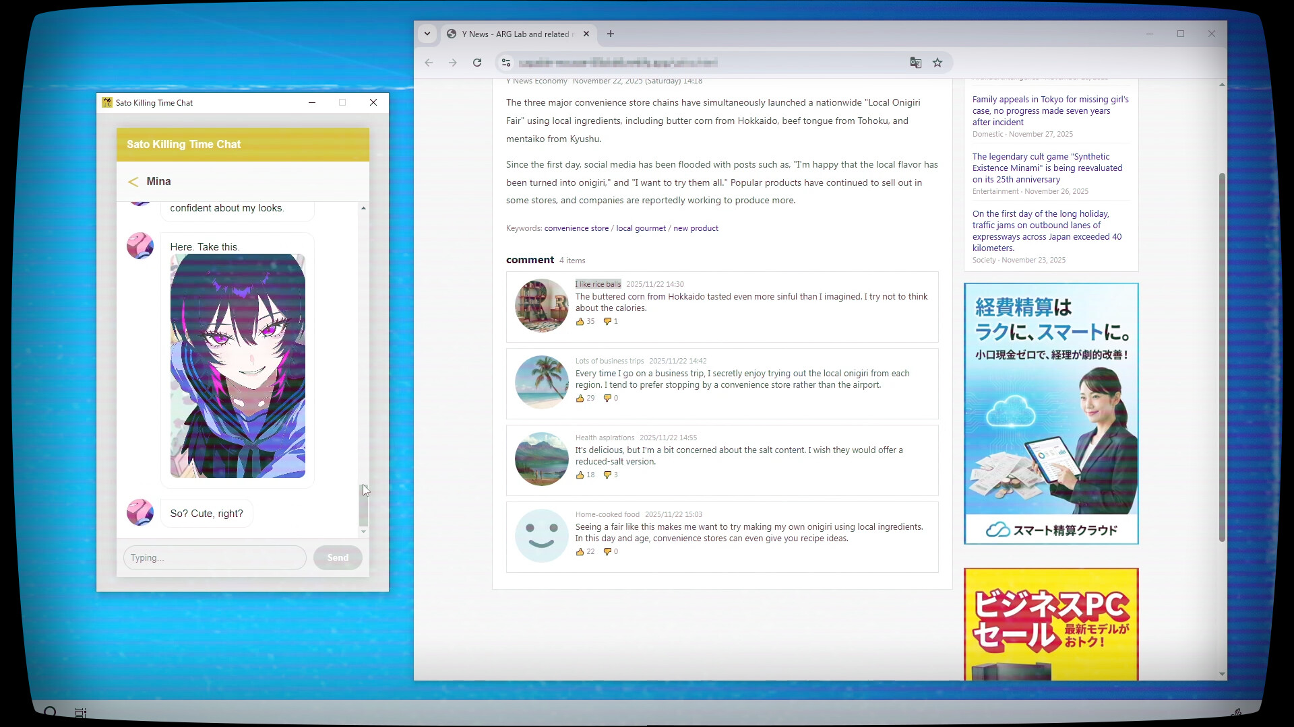Open a new browser tab with the plus icon
The height and width of the screenshot is (727, 1294).
tap(611, 34)
